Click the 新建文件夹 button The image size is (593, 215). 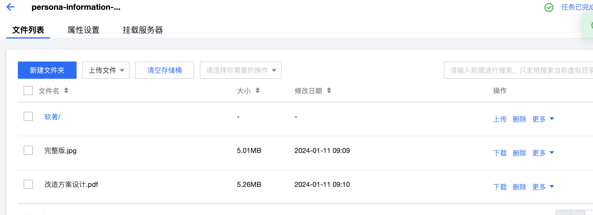[47, 70]
